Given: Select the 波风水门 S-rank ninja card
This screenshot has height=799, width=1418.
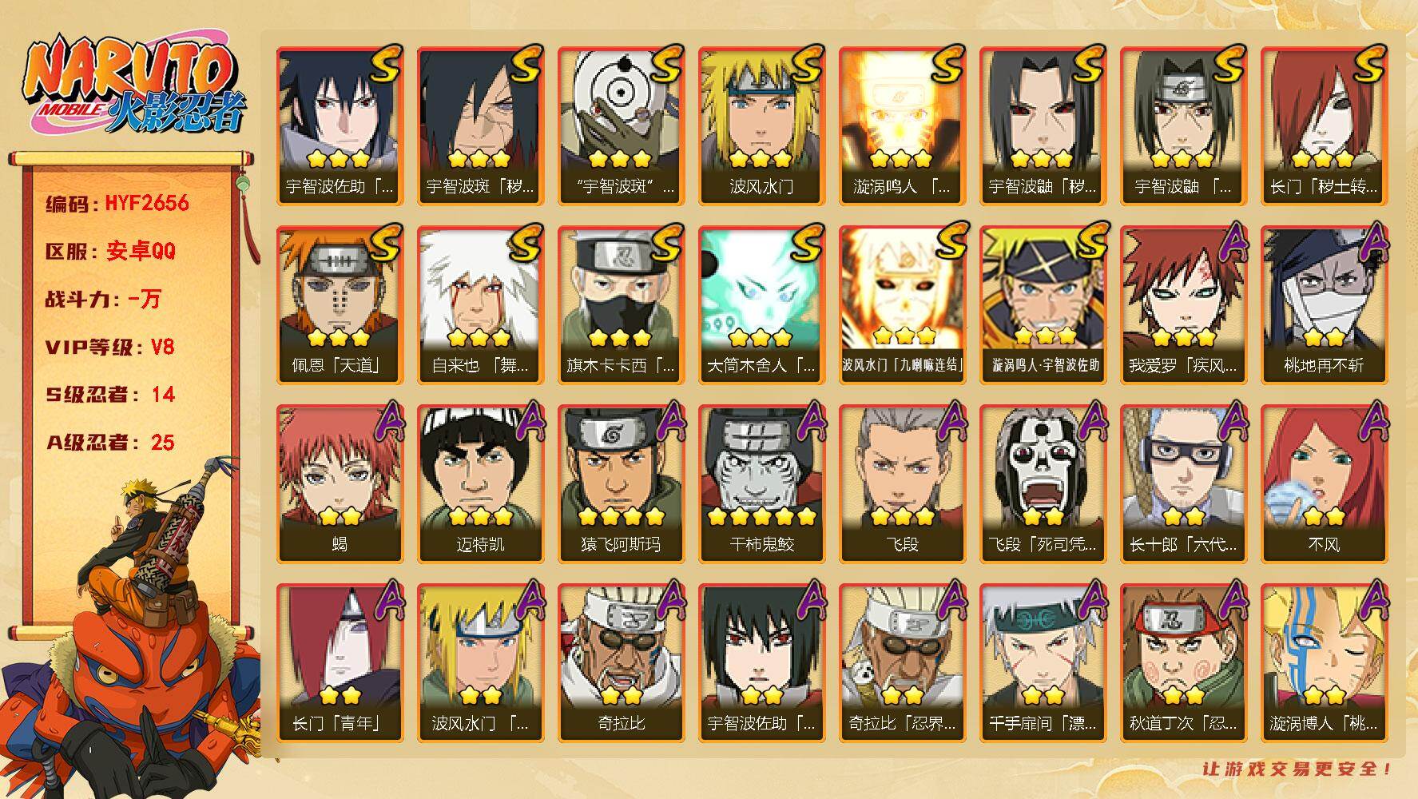Looking at the screenshot, I should 761,126.
